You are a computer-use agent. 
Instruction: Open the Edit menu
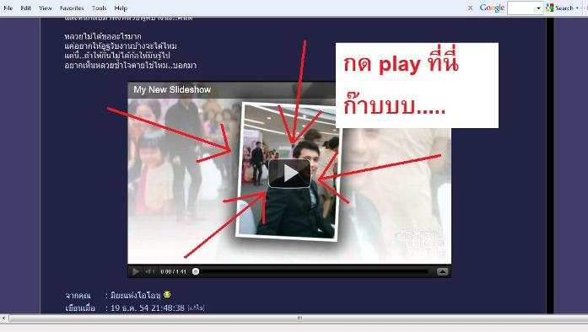[x=25, y=8]
